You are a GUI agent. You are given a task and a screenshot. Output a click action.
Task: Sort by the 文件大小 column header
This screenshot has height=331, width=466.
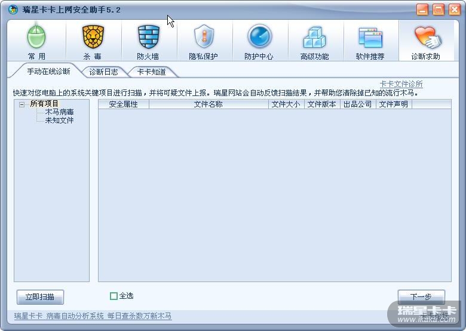[x=286, y=104]
